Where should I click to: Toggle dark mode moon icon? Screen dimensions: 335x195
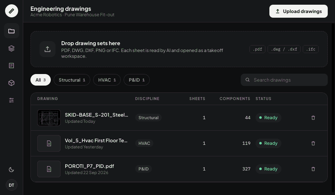pos(12,170)
